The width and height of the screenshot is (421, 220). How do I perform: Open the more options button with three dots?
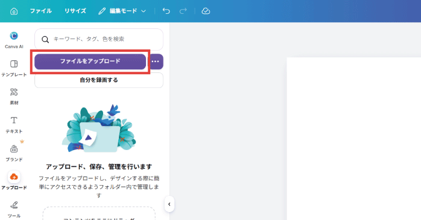pyautogui.click(x=156, y=61)
